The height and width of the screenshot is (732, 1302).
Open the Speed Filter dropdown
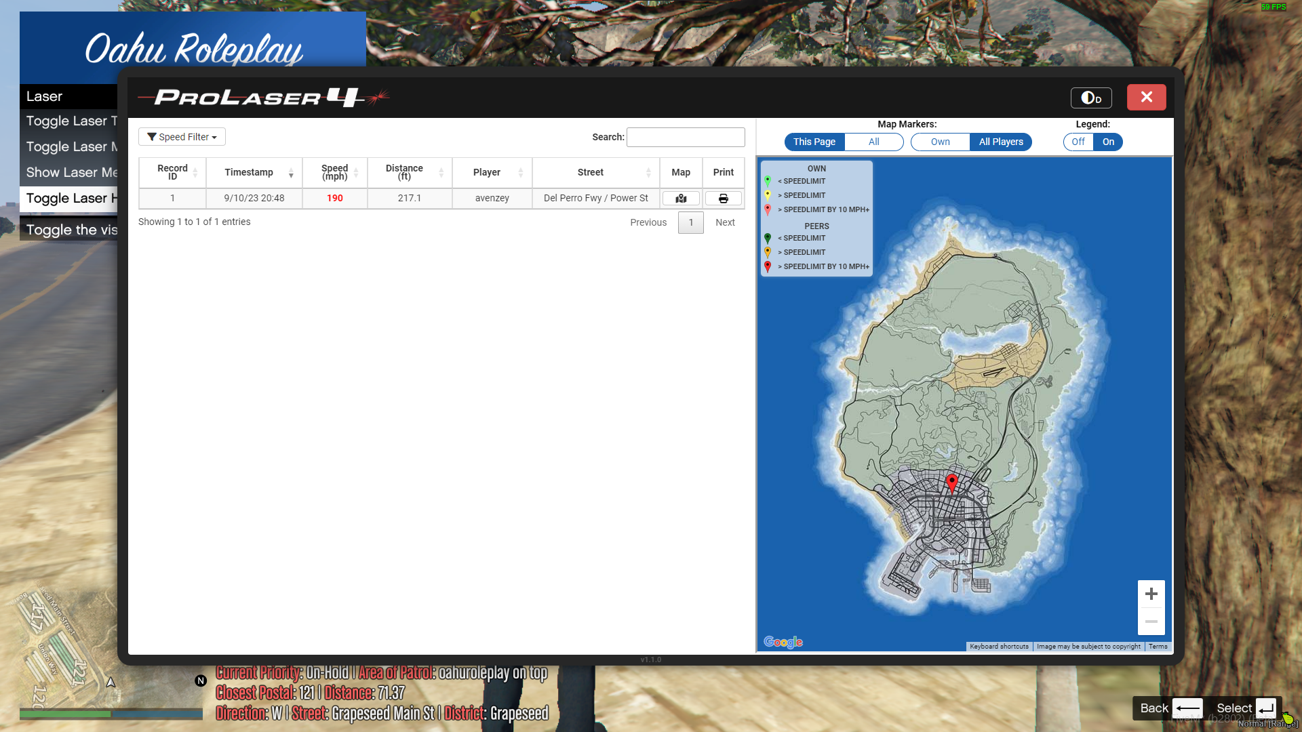point(182,137)
